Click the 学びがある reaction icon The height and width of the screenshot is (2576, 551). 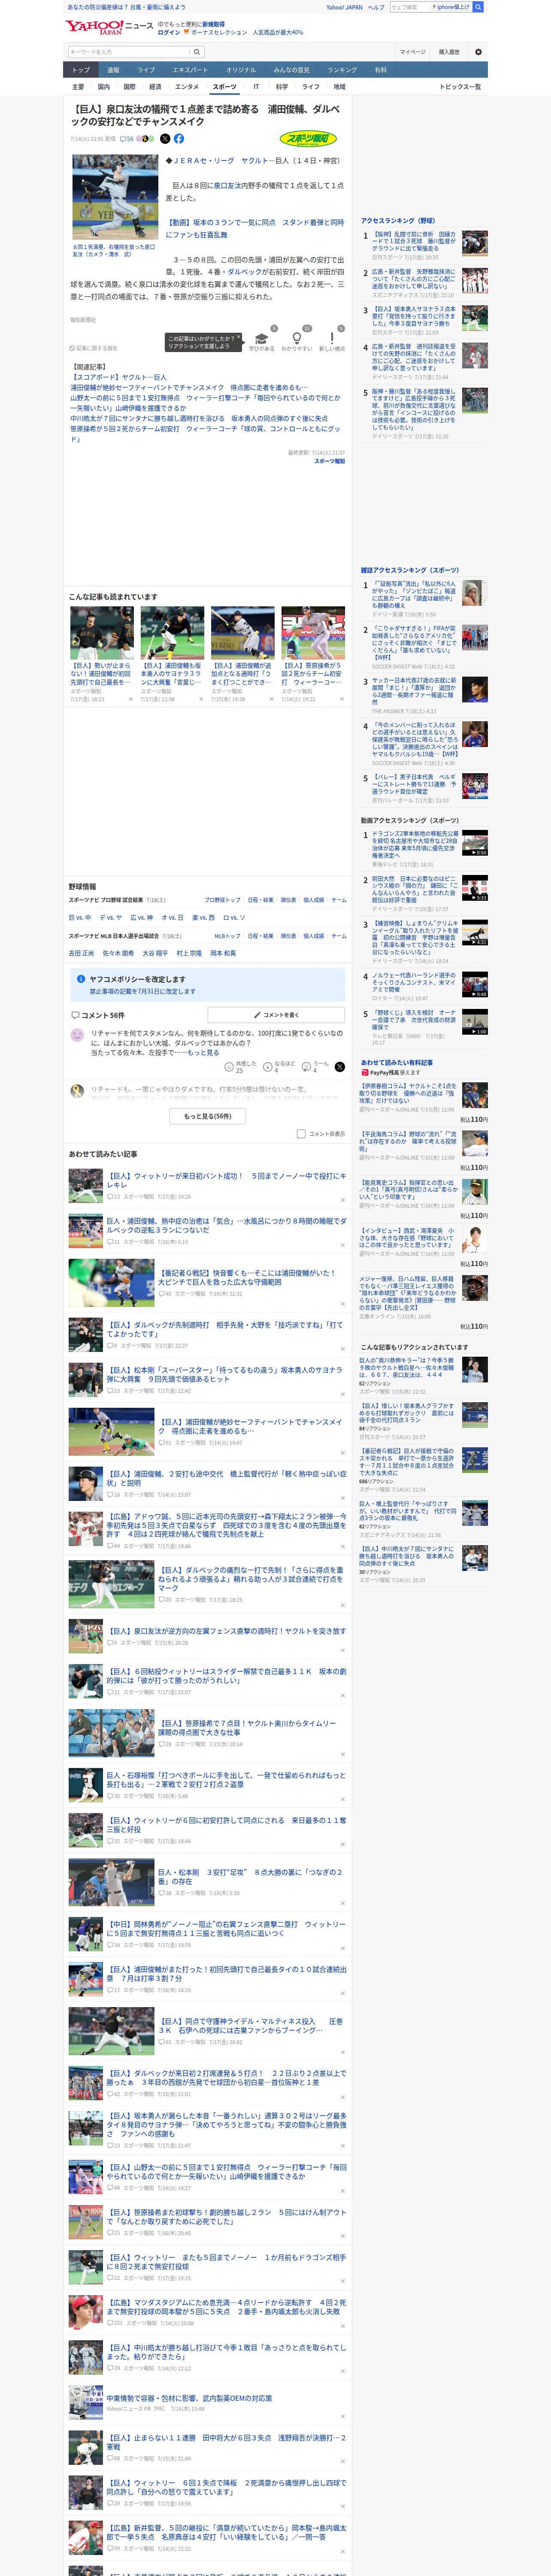[x=261, y=338]
